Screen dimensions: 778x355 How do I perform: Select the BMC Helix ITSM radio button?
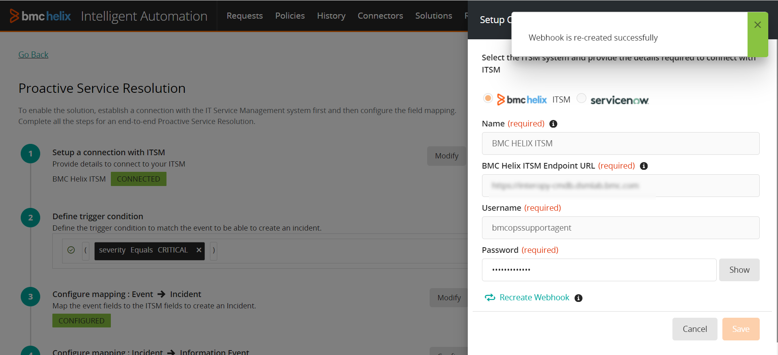(x=488, y=98)
